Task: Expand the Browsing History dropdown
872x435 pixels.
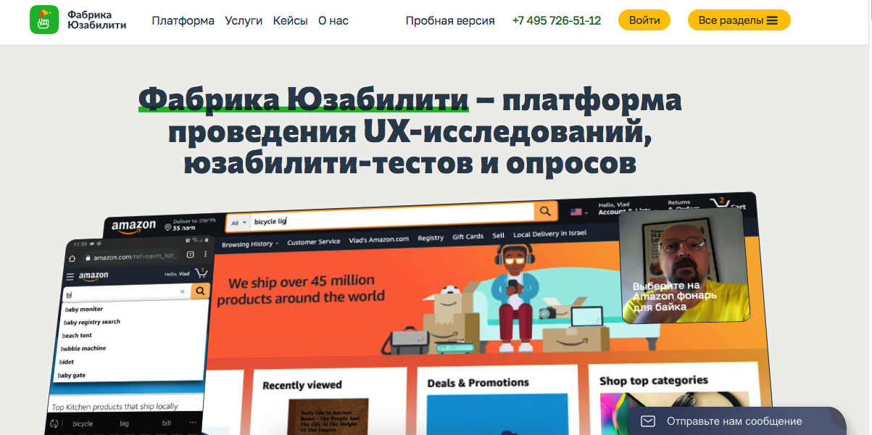Action: [x=250, y=244]
